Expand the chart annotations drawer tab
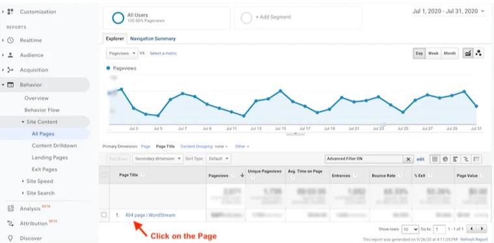The image size is (494, 243). click(295, 134)
